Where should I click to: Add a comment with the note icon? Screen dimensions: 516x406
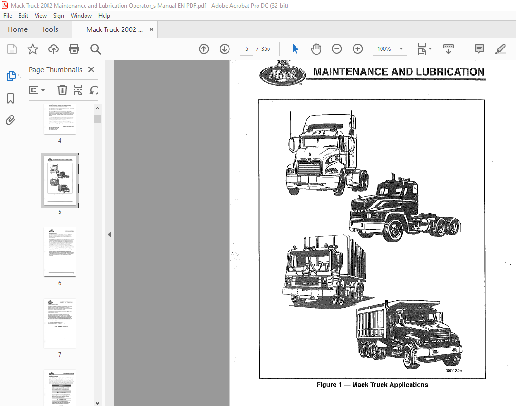(x=479, y=49)
